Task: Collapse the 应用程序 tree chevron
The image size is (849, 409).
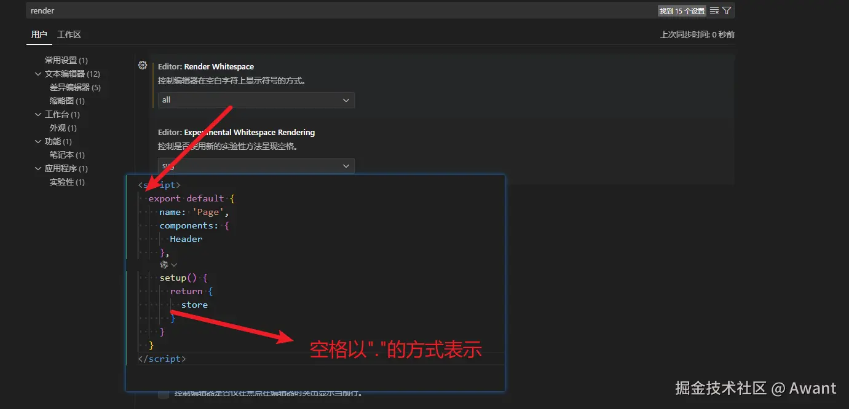Action: tap(39, 168)
